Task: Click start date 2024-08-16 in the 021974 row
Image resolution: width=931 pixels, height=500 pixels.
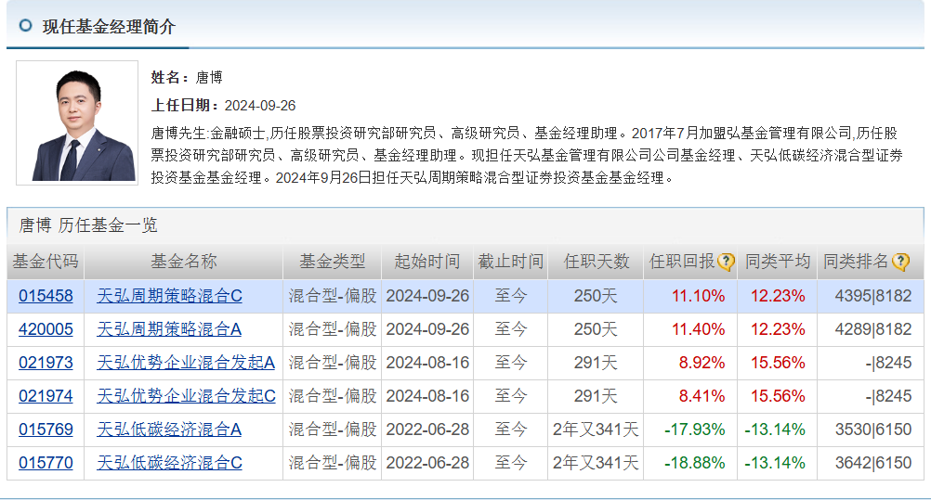Action: tap(427, 395)
